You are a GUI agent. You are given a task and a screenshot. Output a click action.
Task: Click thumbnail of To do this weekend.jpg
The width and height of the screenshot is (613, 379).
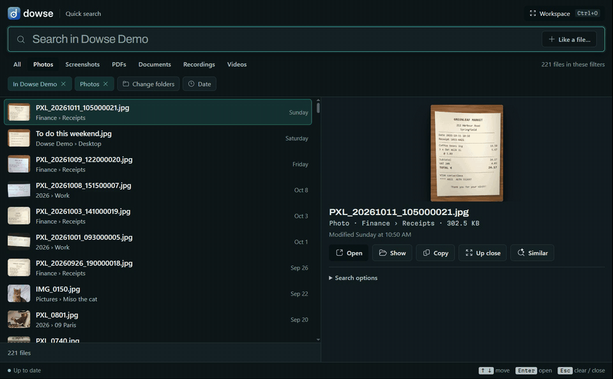[x=19, y=138]
